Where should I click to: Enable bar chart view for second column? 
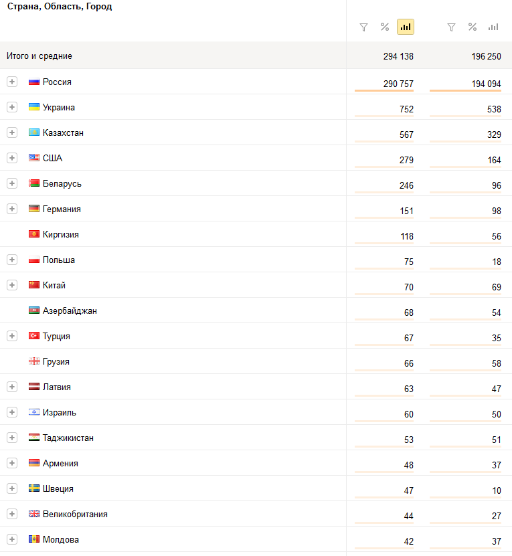[493, 27]
